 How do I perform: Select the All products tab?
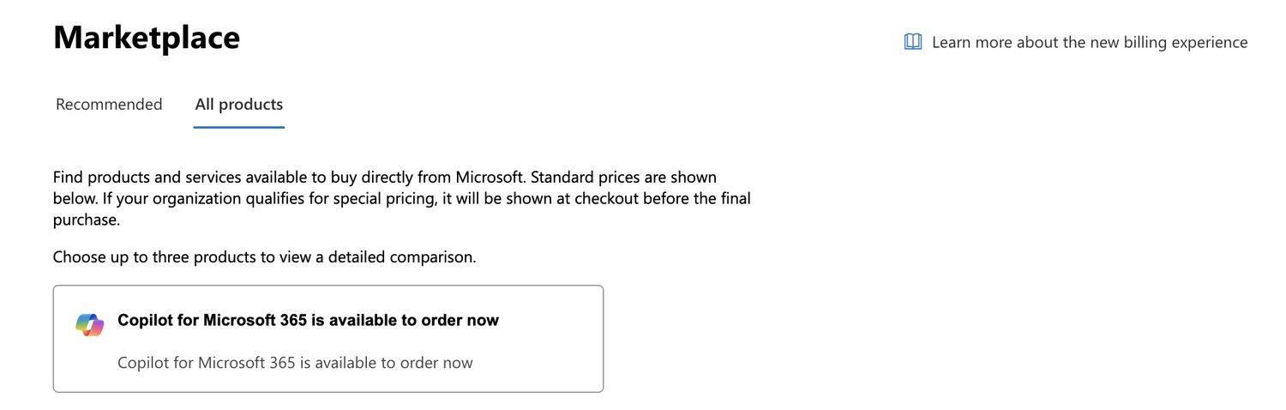tap(238, 105)
